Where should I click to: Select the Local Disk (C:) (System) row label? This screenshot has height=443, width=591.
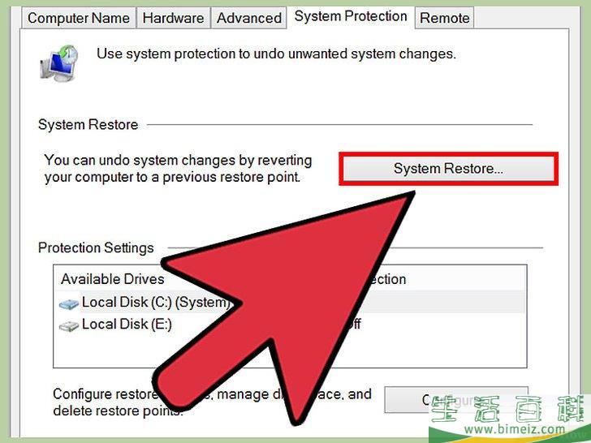coord(155,303)
